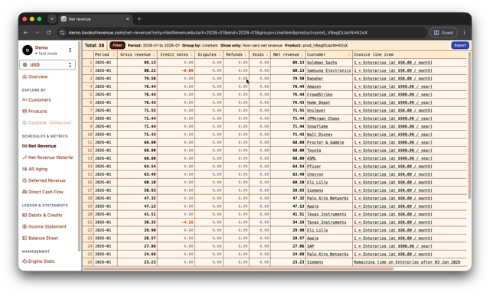
Task: Click the Income Statement icon
Action: click(x=24, y=226)
